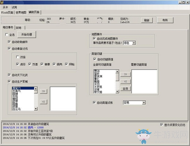Click the << button for hero list
The height and width of the screenshot is (146, 190).
coord(125,81)
